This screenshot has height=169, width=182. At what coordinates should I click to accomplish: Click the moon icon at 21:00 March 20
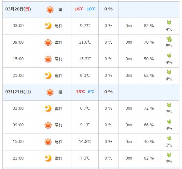48,75
